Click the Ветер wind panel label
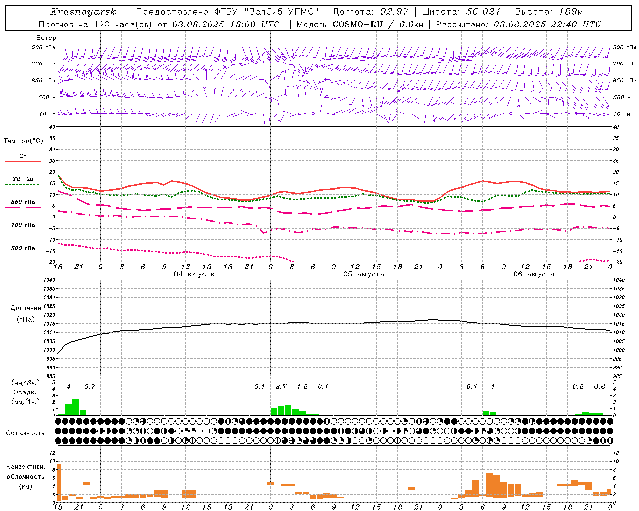639x511 pixels. pyautogui.click(x=46, y=38)
